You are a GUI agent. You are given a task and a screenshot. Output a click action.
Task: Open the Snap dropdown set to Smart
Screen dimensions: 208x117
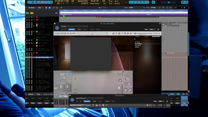pos(136,8)
